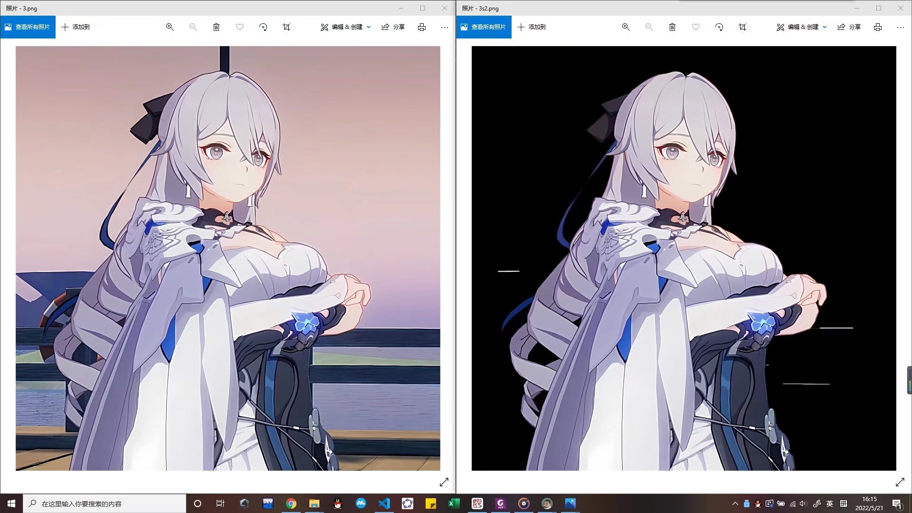
Task: Zoom out icon in right 3s2.png window
Action: coord(649,27)
